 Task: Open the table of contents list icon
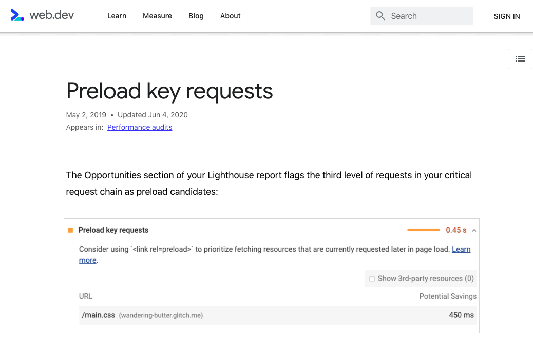[520, 59]
